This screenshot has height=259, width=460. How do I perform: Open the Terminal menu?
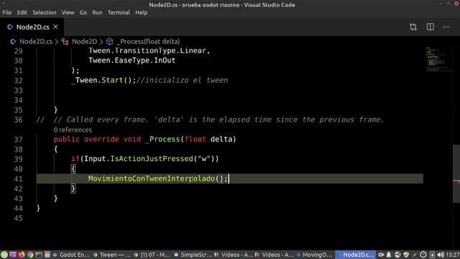click(x=119, y=13)
